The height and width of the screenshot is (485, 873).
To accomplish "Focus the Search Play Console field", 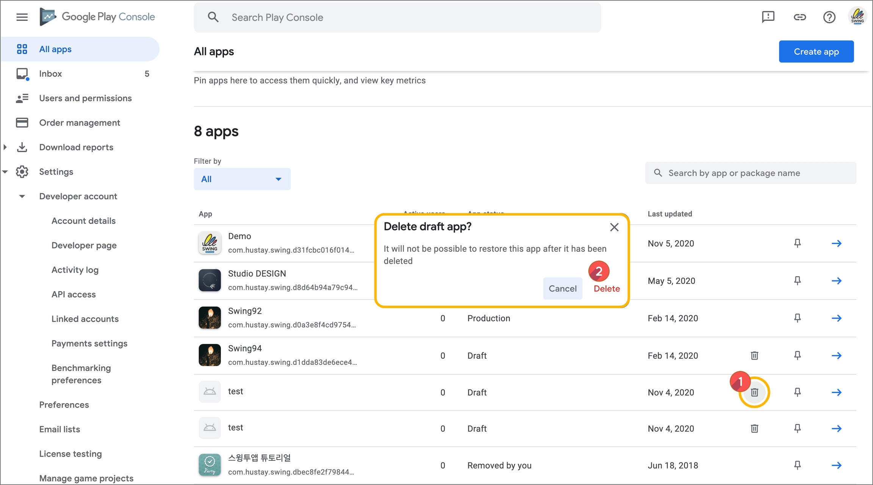I will click(397, 17).
